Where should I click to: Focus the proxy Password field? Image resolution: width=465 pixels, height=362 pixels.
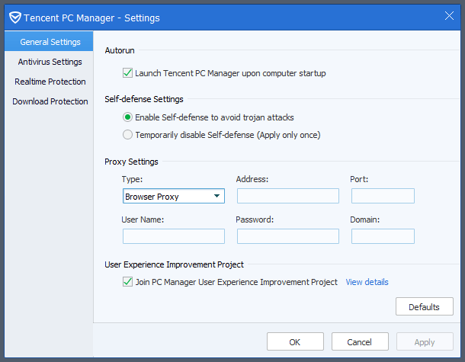point(287,236)
